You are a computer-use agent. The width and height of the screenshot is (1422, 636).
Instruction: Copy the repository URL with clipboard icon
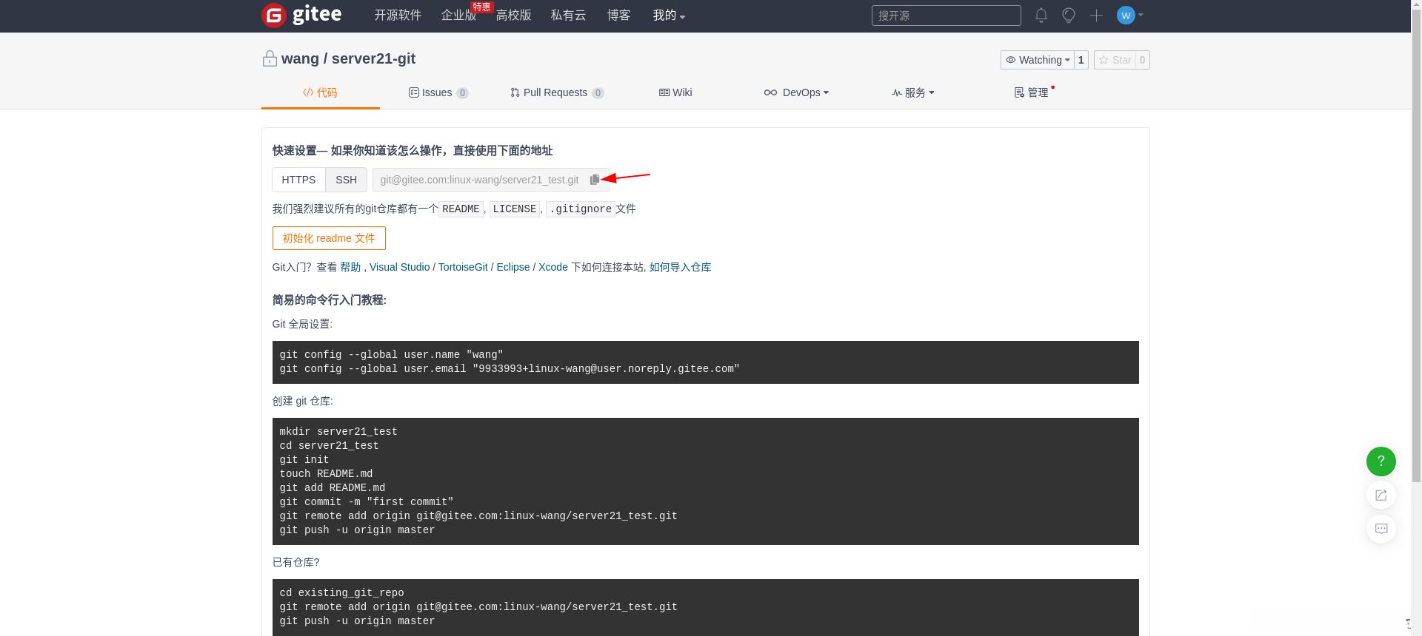tap(595, 180)
